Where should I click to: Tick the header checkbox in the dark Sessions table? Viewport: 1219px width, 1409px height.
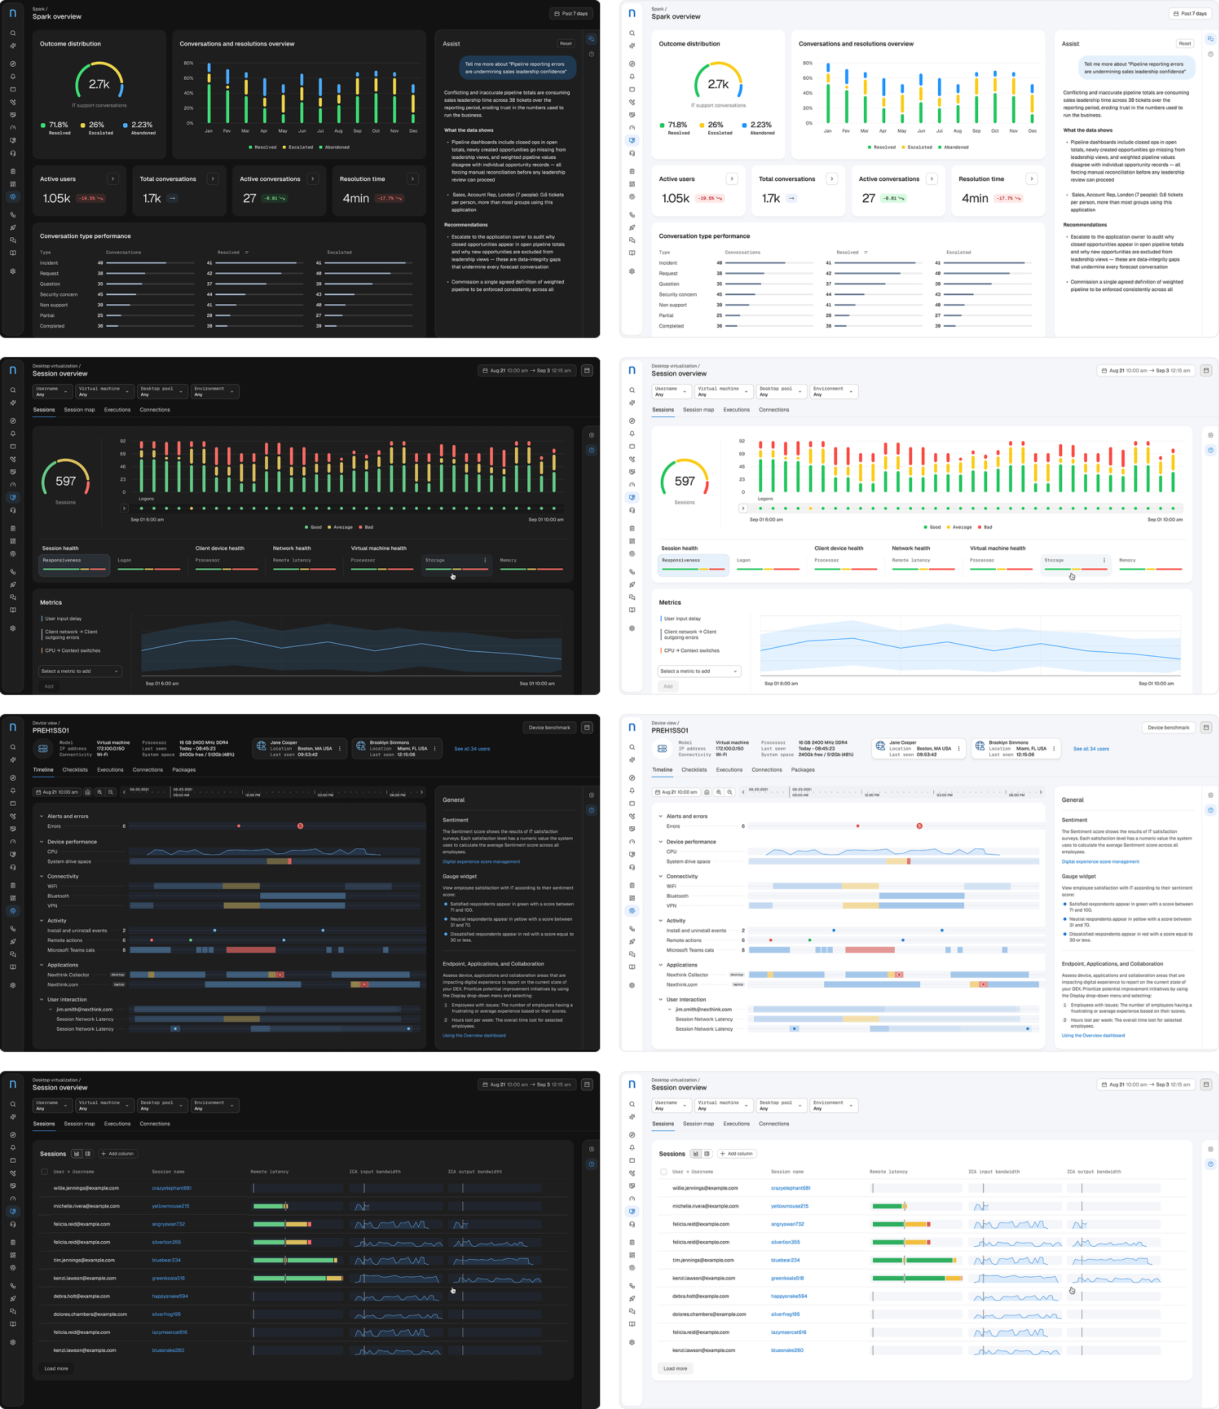click(45, 1172)
